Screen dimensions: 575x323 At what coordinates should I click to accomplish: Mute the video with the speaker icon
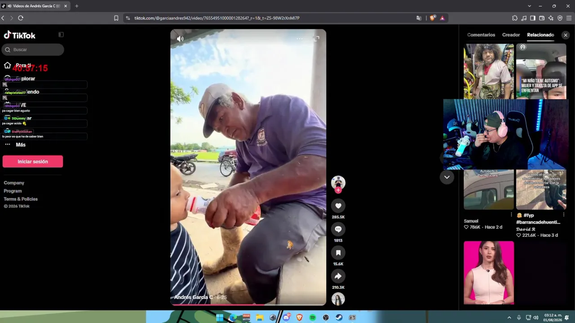[x=180, y=39]
